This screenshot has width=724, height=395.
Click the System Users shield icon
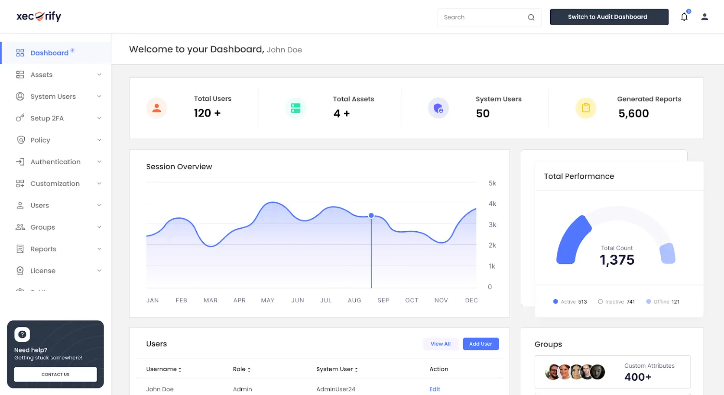[x=438, y=108]
